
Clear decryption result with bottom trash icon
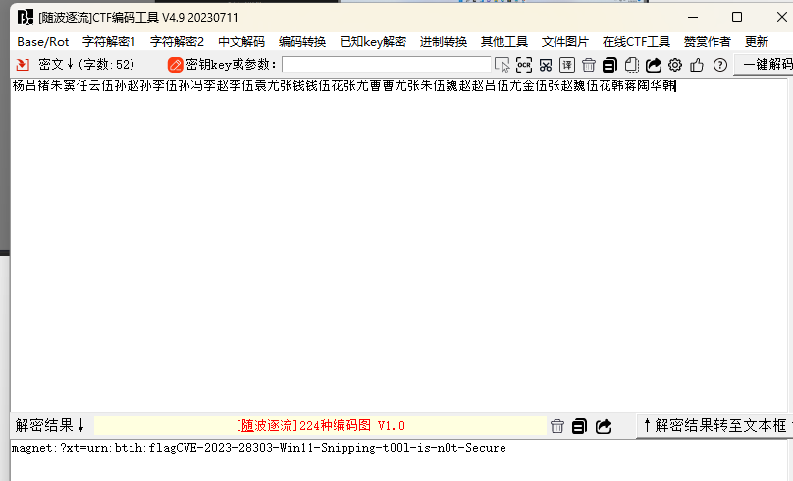(557, 426)
